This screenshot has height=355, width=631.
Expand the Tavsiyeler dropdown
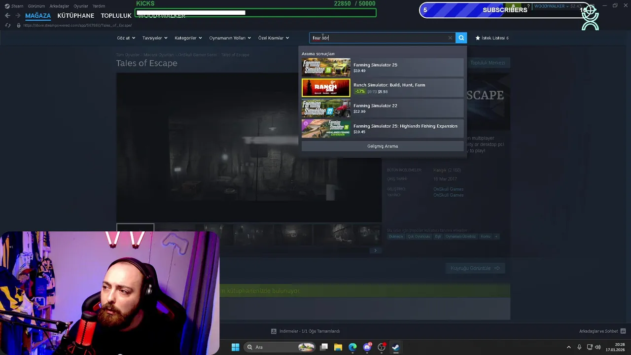click(155, 38)
